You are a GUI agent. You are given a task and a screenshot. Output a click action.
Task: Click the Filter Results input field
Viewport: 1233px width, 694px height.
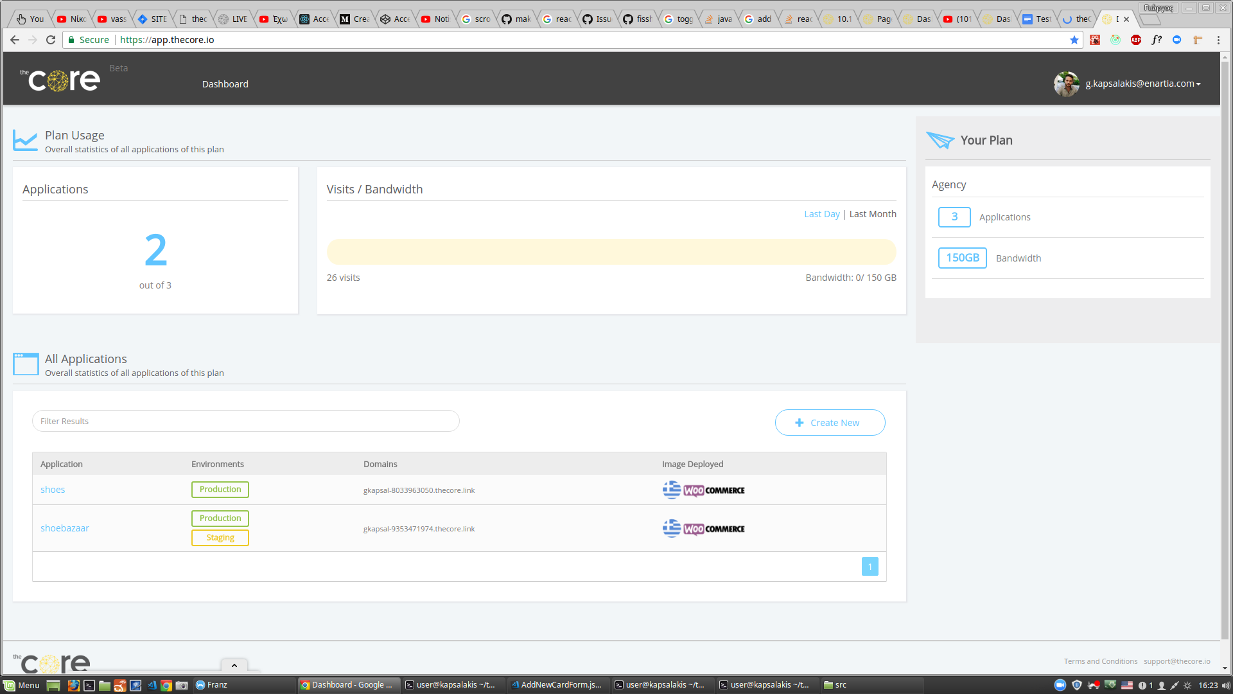click(x=245, y=422)
